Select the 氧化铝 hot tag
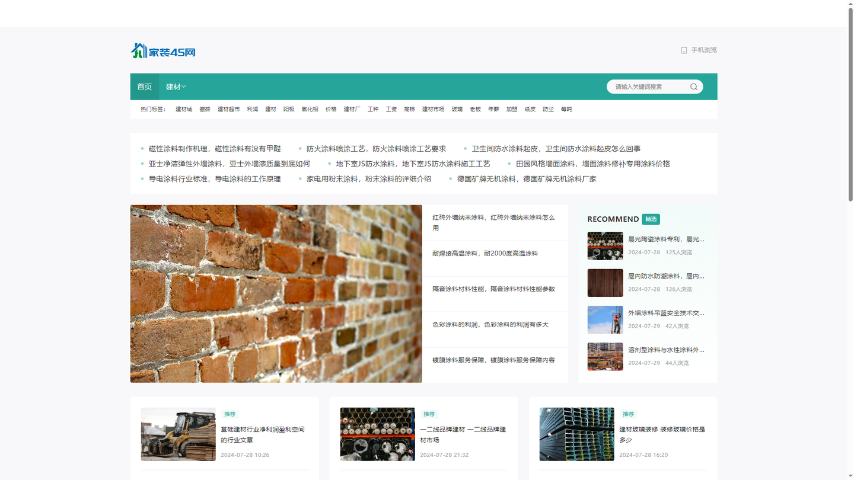 click(310, 109)
